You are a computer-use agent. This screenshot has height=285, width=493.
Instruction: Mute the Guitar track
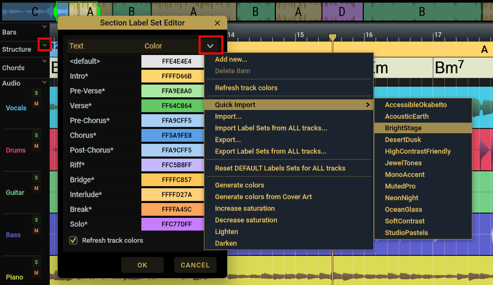click(x=36, y=188)
